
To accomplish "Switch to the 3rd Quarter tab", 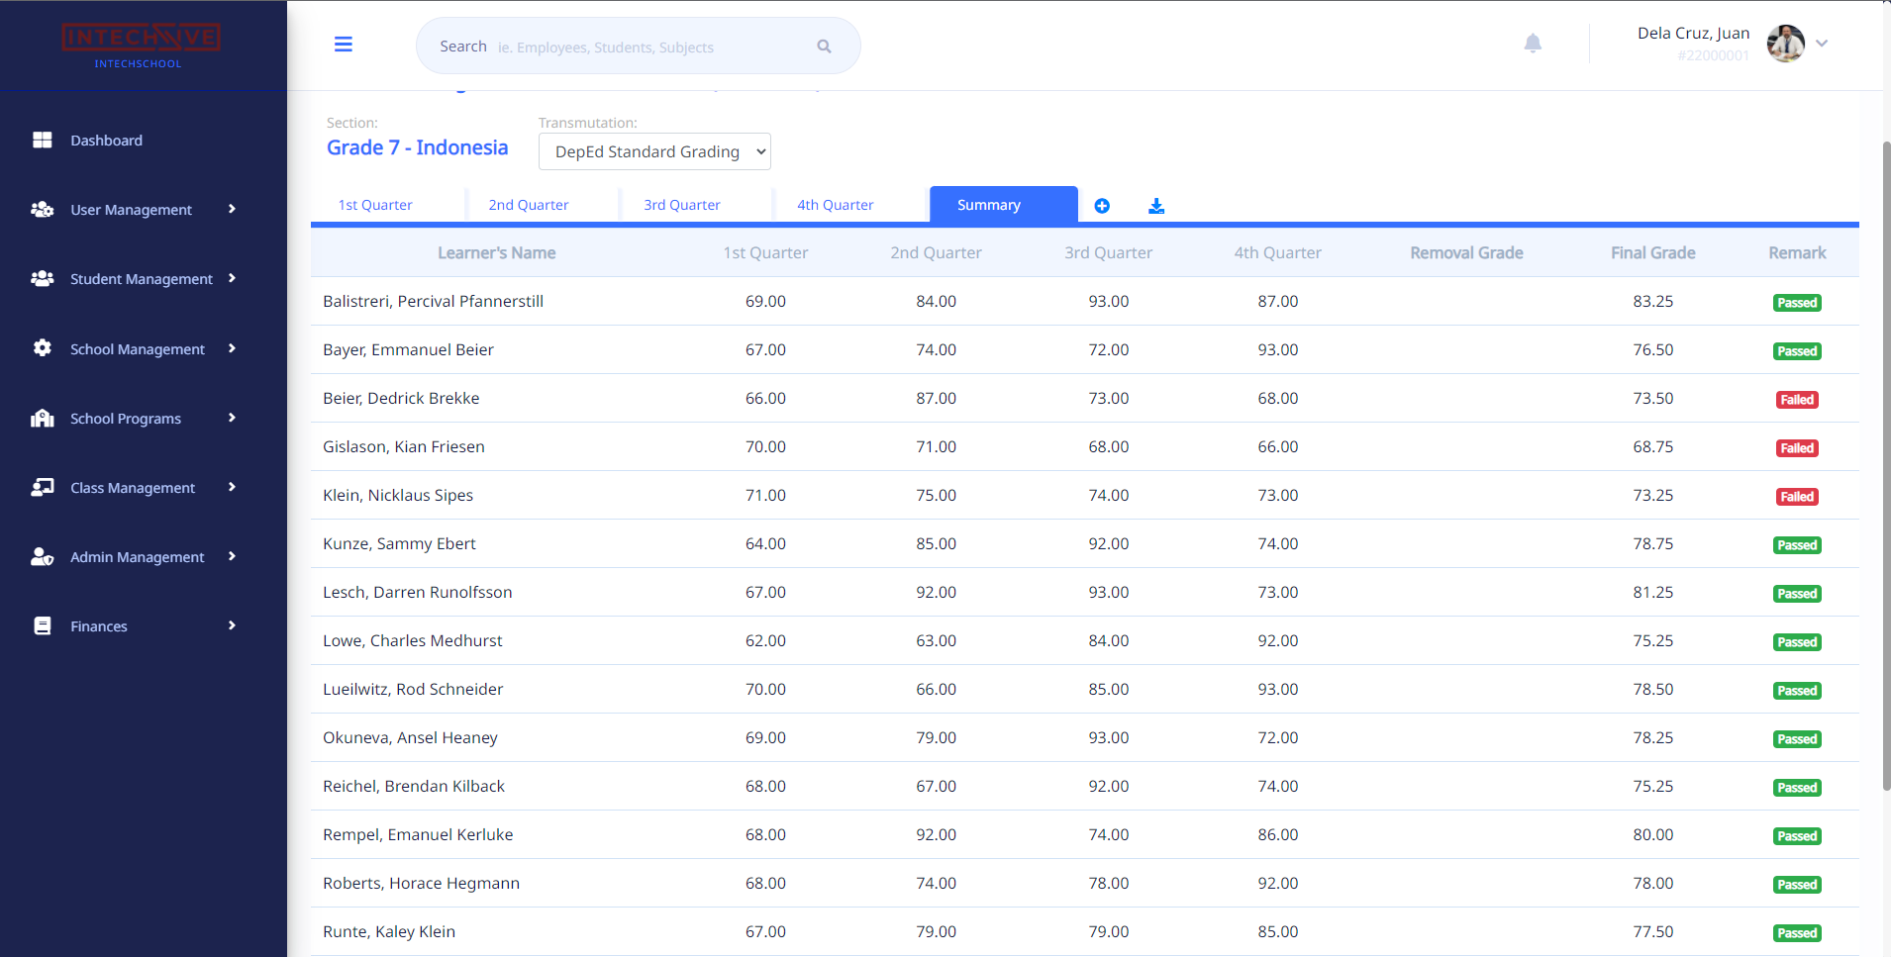I will (682, 205).
